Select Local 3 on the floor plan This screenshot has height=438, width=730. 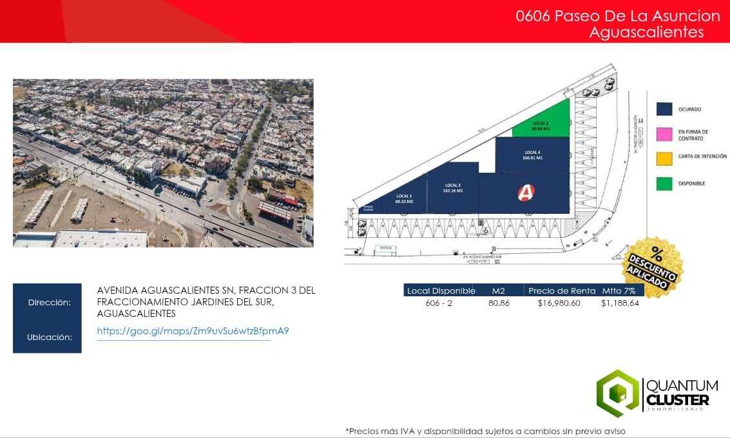point(452,188)
